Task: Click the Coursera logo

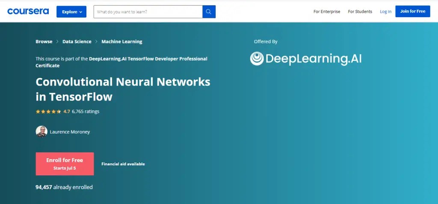Action: [x=28, y=12]
